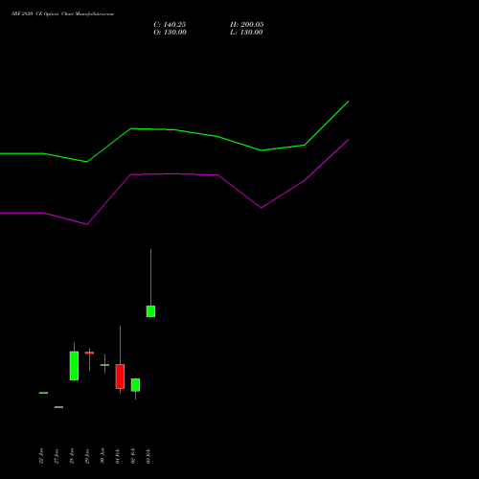Image resolution: width=479 pixels, height=479 pixels.
Task: Click the low value L: 130.00
Action: [x=246, y=33]
